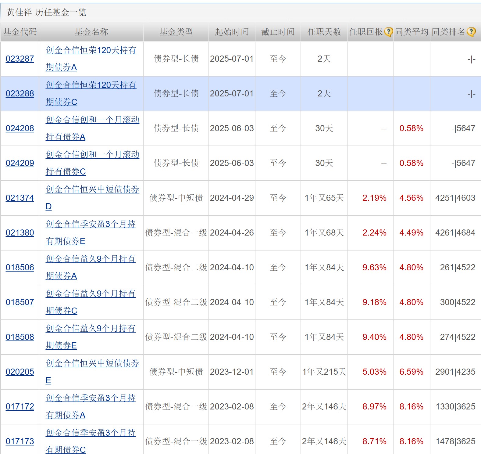Open 创金合信创和一个月滚动持有债券A link
481x454 pixels.
92,128
